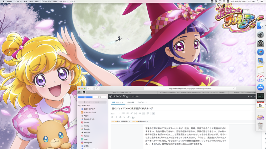Open the ダッシュボード link in Hatena header
Image resolution: width=266 pixels, height=149 pixels.
pyautogui.click(x=252, y=96)
